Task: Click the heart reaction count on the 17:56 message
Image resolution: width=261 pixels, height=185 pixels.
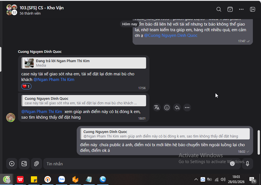Action: click(x=26, y=86)
